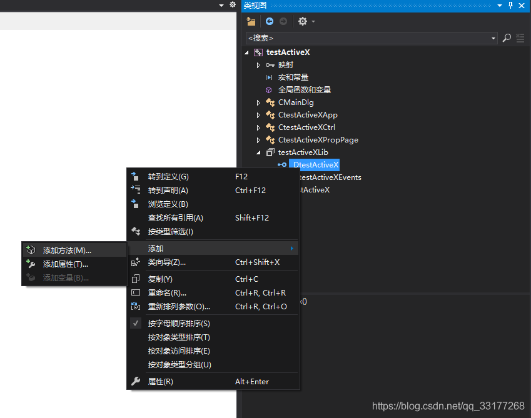Image resolution: width=531 pixels, height=418 pixels.
Task: Open the 添加 submenu entry
Action: tap(213, 248)
